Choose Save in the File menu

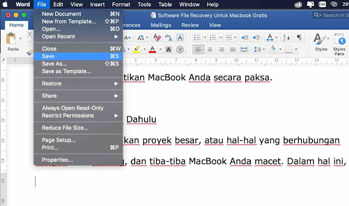point(79,56)
